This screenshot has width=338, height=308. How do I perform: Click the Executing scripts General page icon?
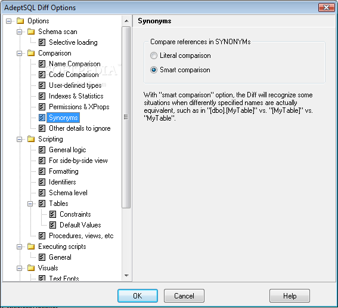[x=42, y=257]
